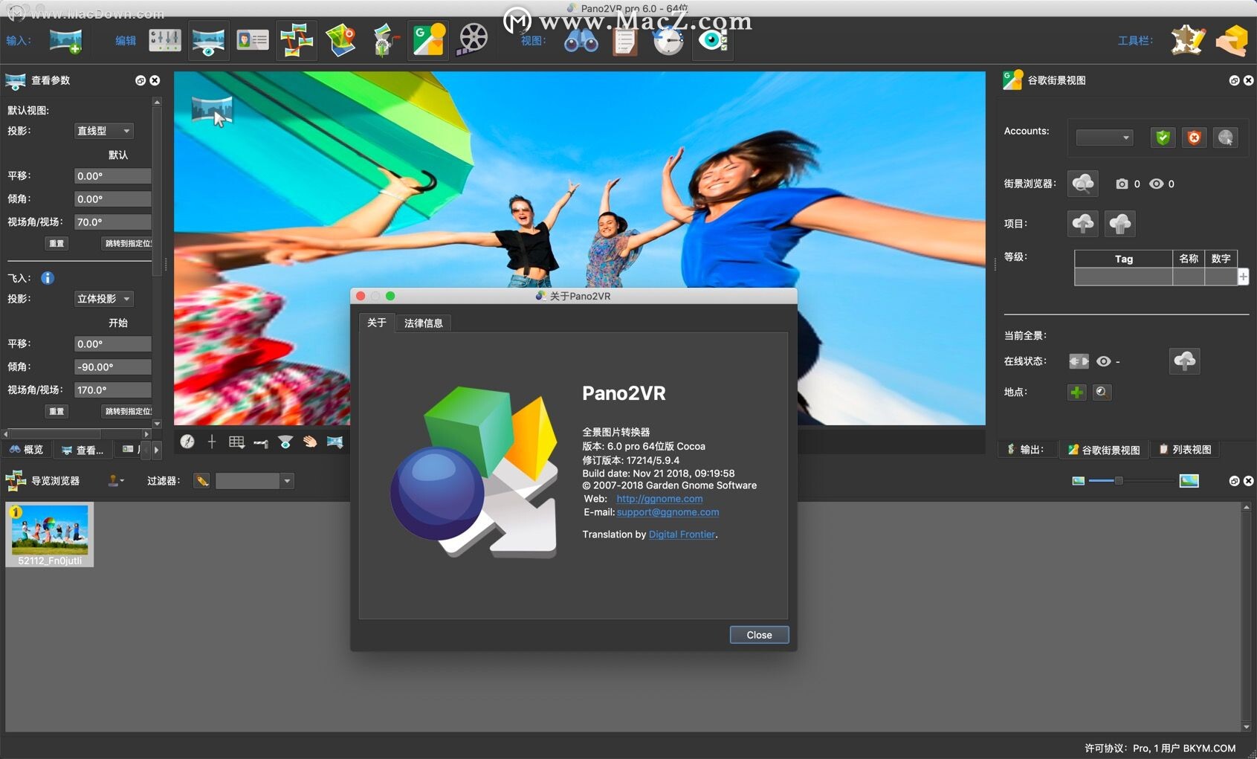Click the output meat grinder icon
The width and height of the screenshot is (1257, 759).
(x=384, y=40)
